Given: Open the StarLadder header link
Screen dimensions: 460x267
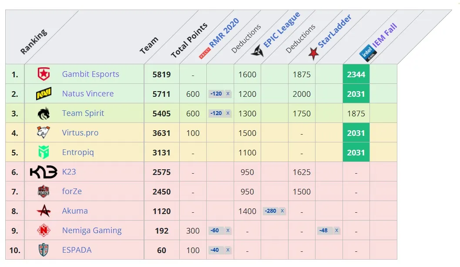Looking at the screenshot, I should click(335, 31).
